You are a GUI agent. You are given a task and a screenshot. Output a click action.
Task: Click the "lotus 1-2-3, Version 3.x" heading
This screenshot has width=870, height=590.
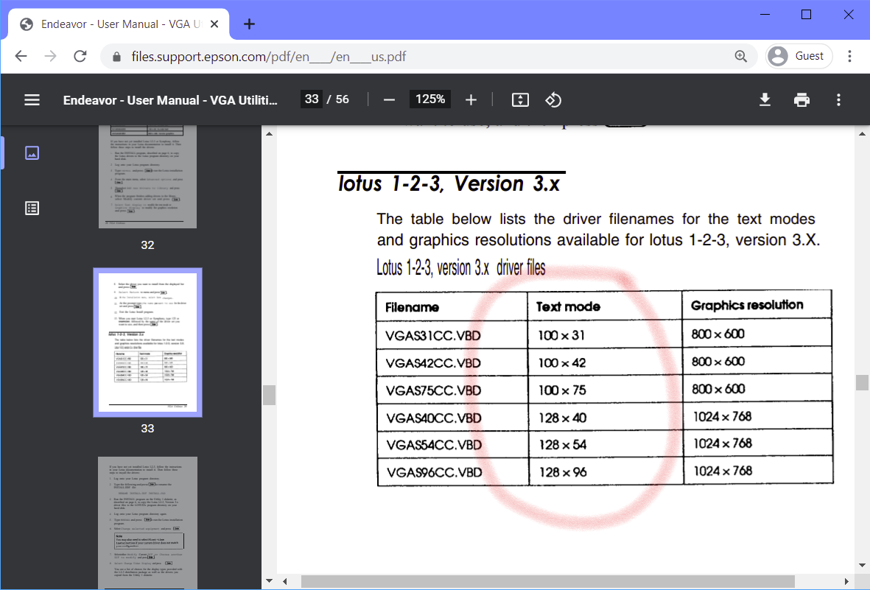coord(449,183)
